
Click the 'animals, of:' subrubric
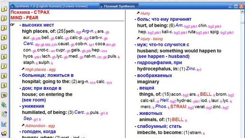(x=152, y=120)
